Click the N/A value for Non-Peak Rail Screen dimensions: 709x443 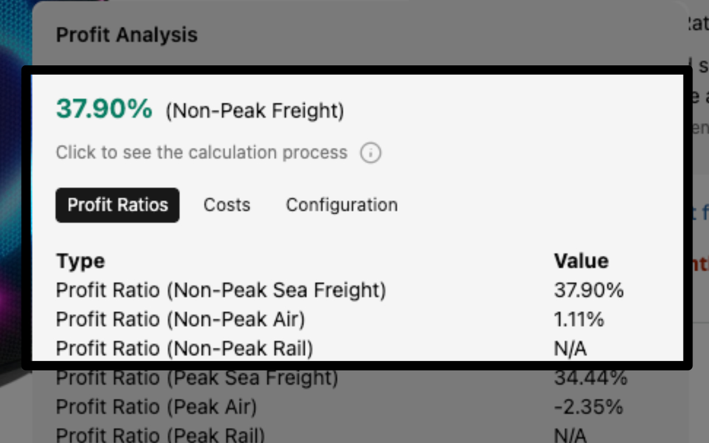tap(572, 348)
